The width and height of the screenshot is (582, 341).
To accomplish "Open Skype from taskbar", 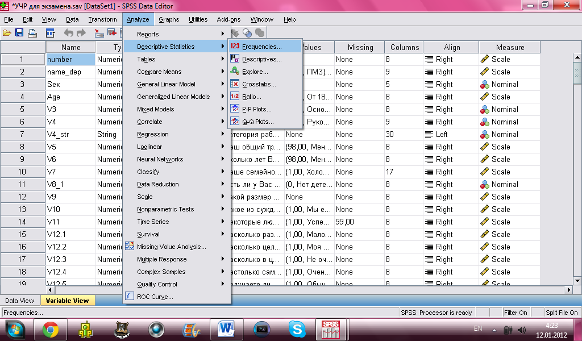I will coord(297,330).
